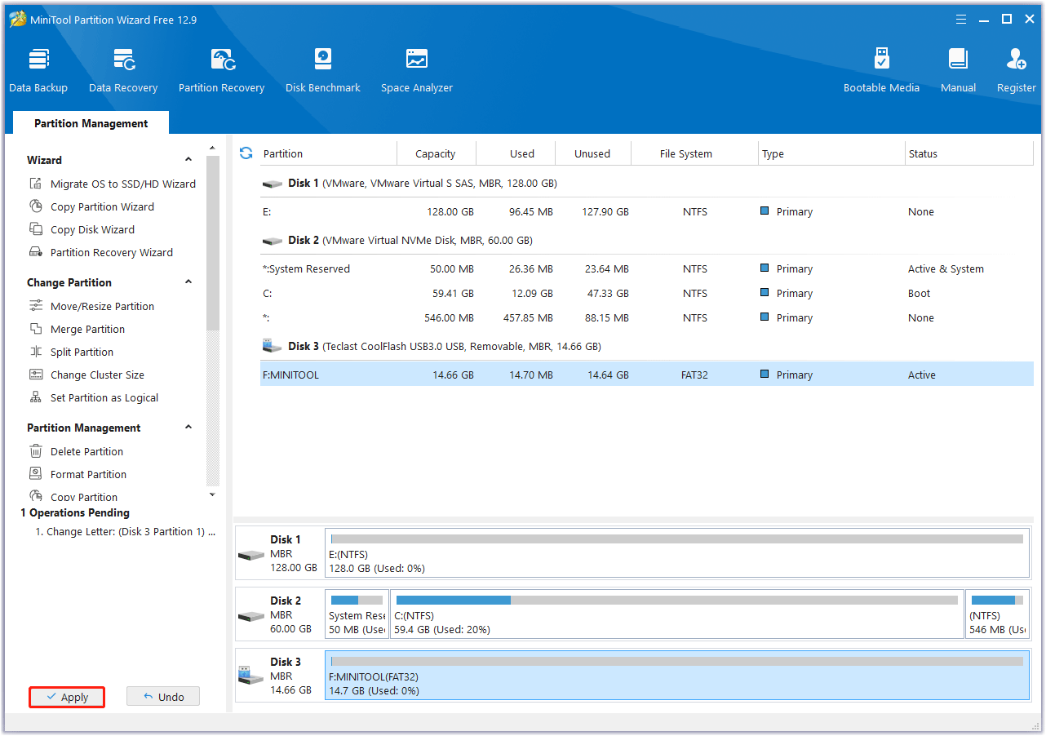Open Partition Recovery
Image resolution: width=1046 pixels, height=736 pixels.
[x=221, y=69]
